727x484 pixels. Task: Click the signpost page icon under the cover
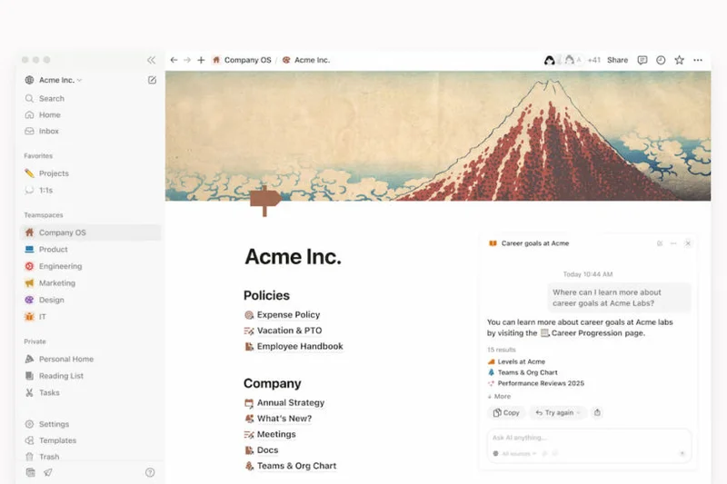click(x=264, y=201)
